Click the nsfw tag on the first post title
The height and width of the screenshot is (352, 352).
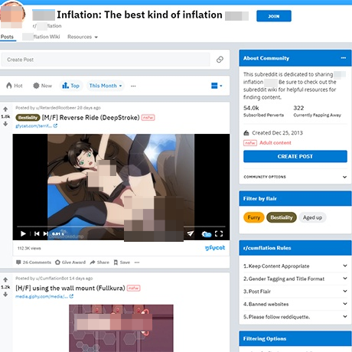[x=148, y=118]
